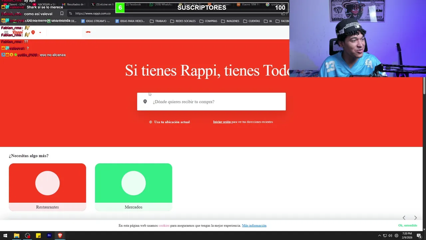The height and width of the screenshot is (240, 426).
Task: Open the Más información link
Action: [x=254, y=226]
